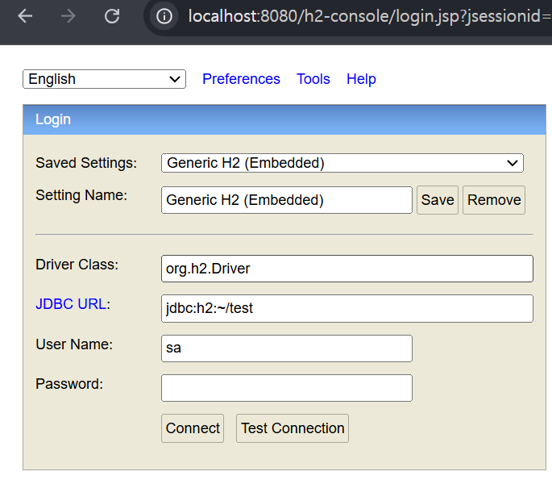Click the Test Connection button
Viewport: 552px width, 484px height.
click(293, 428)
